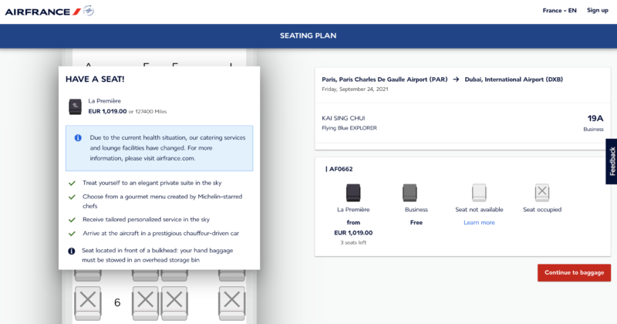This screenshot has width=617, height=324.
Task: Click the blue info icon in health notice
Action: tap(78, 138)
